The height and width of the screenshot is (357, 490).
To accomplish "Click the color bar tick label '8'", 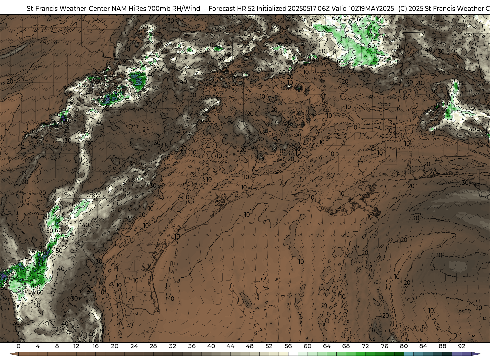I will click(57, 346).
